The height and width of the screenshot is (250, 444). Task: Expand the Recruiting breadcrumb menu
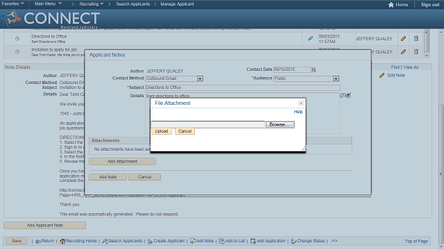tap(91, 4)
